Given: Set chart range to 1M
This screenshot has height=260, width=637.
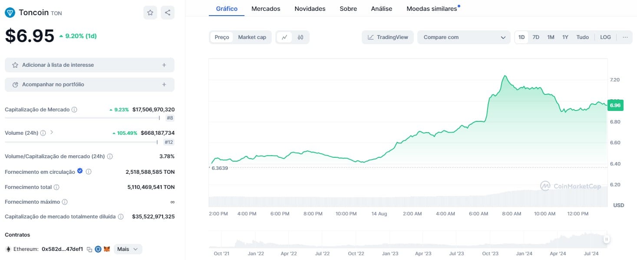Looking at the screenshot, I should (x=551, y=37).
